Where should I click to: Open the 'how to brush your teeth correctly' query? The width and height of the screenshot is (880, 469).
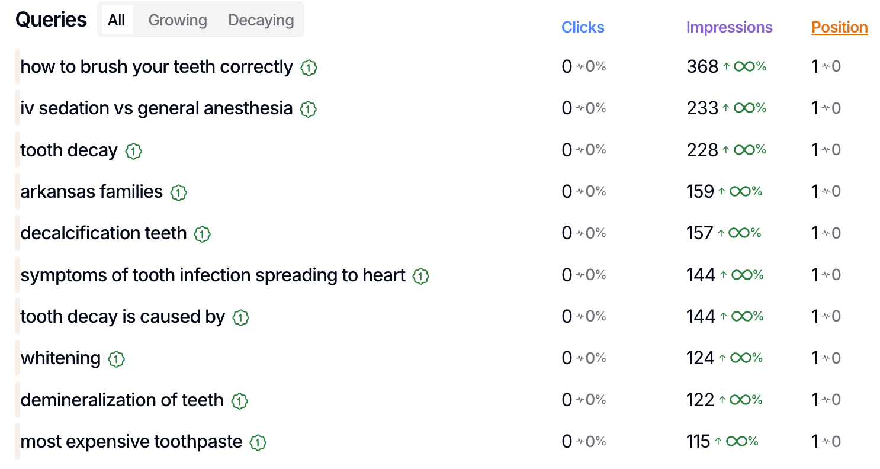coord(156,67)
